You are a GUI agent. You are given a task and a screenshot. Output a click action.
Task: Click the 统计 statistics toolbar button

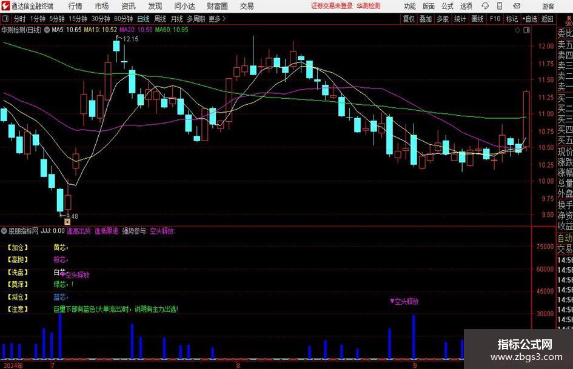(460, 19)
